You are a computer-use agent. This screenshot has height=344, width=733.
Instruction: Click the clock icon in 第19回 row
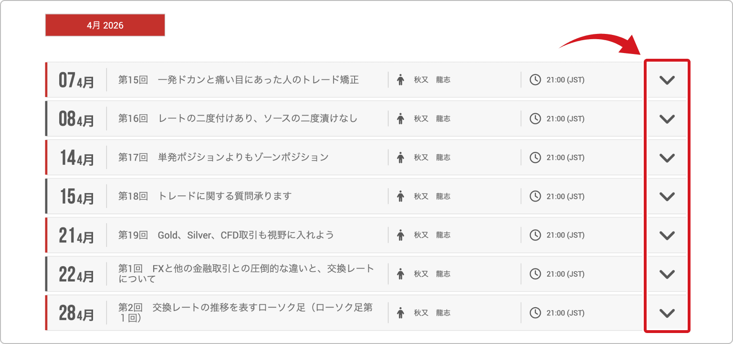tap(535, 235)
